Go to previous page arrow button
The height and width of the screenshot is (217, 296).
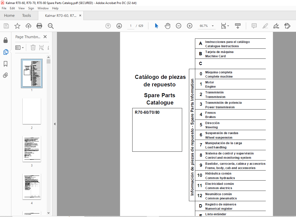coord(108,26)
